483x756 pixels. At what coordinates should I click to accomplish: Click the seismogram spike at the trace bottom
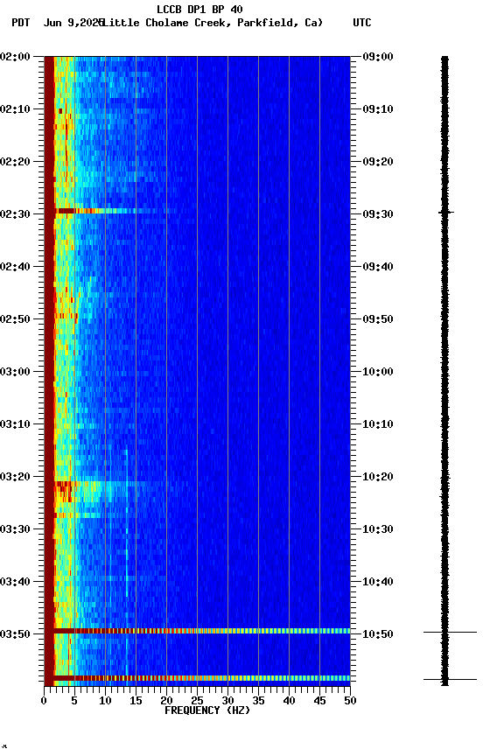451,679
